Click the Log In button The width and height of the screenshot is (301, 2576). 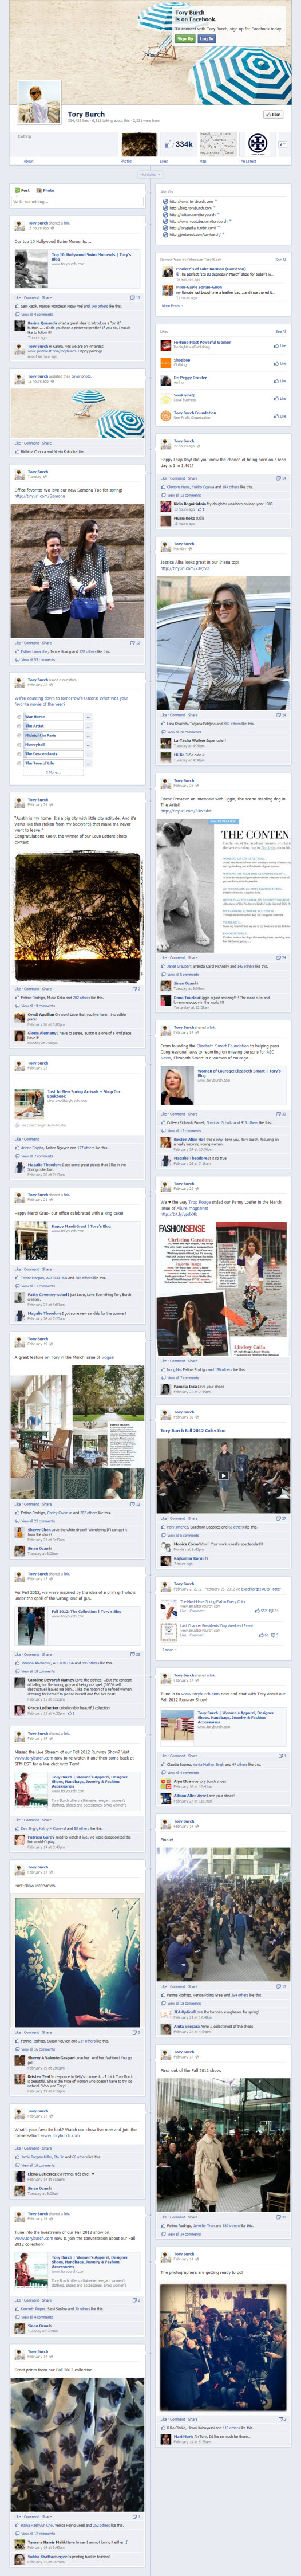(206, 39)
